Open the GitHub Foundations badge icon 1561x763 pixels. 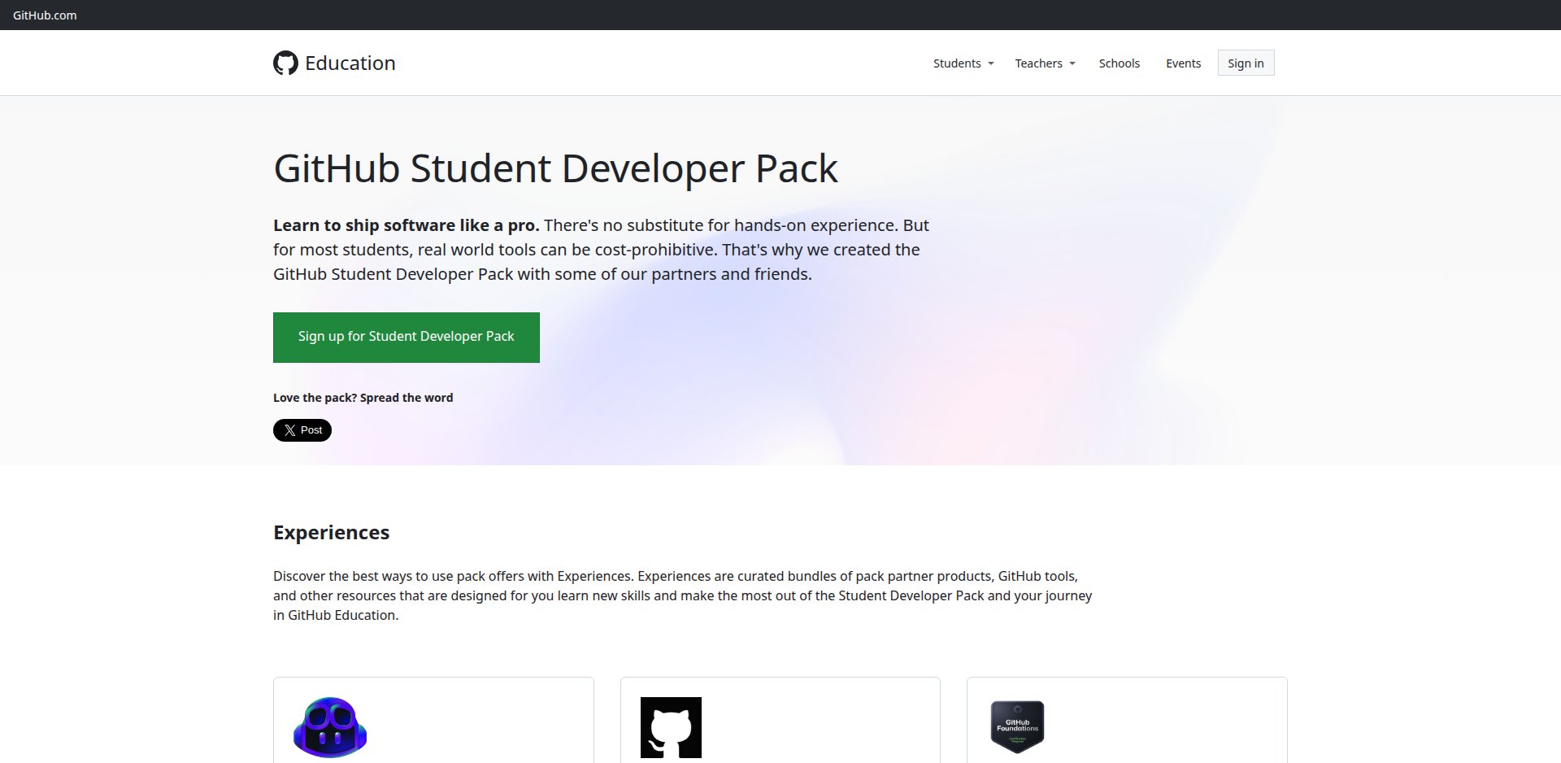pyautogui.click(x=1017, y=726)
